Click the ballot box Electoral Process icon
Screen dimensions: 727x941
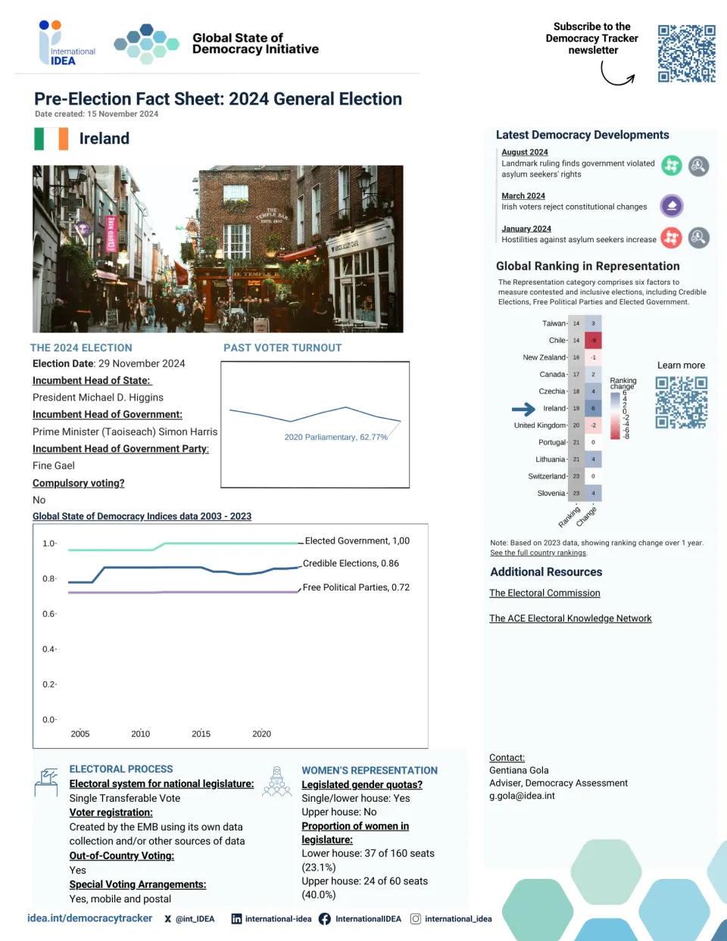(46, 782)
